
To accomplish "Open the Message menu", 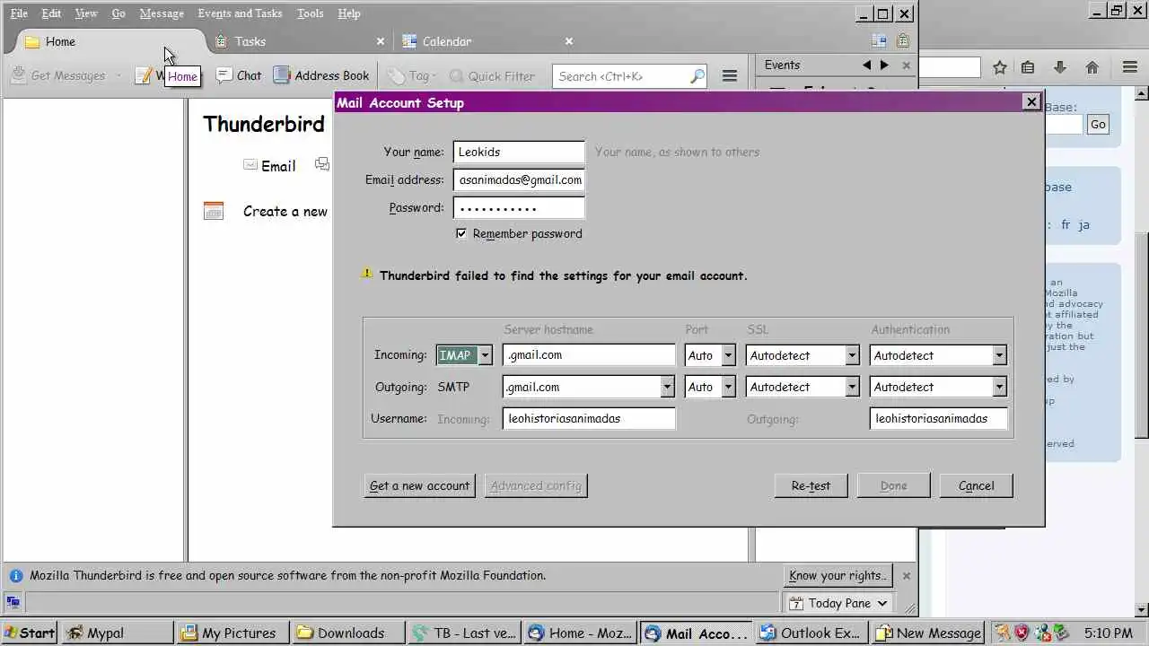I will coord(162,13).
